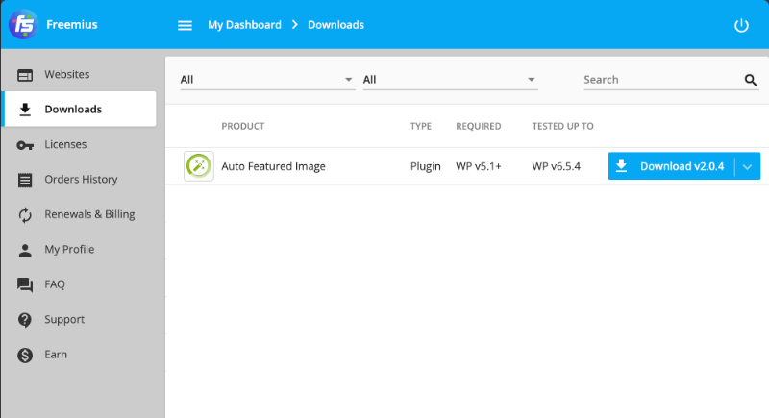Select the Auto Featured Image product name

point(273,166)
